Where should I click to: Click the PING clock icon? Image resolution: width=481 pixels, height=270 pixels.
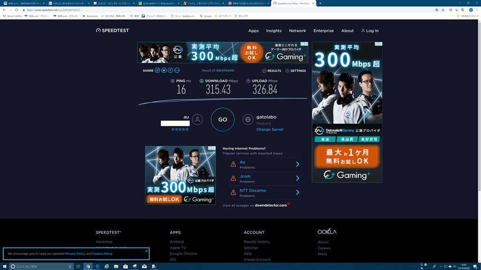172,81
